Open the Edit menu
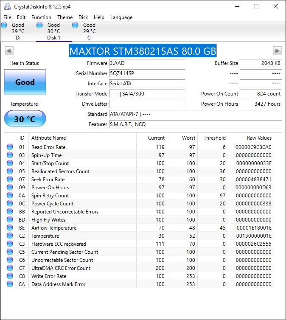This screenshot has height=320, width=286. pos(21,17)
